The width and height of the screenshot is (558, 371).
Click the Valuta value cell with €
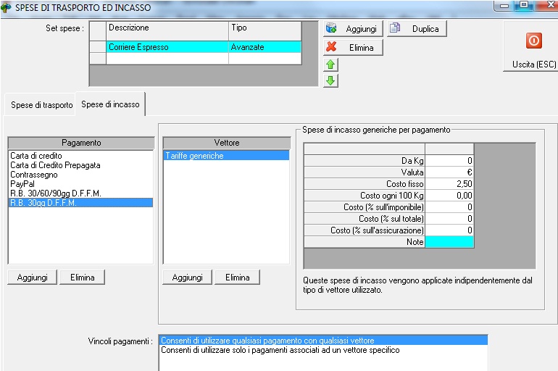(449, 172)
